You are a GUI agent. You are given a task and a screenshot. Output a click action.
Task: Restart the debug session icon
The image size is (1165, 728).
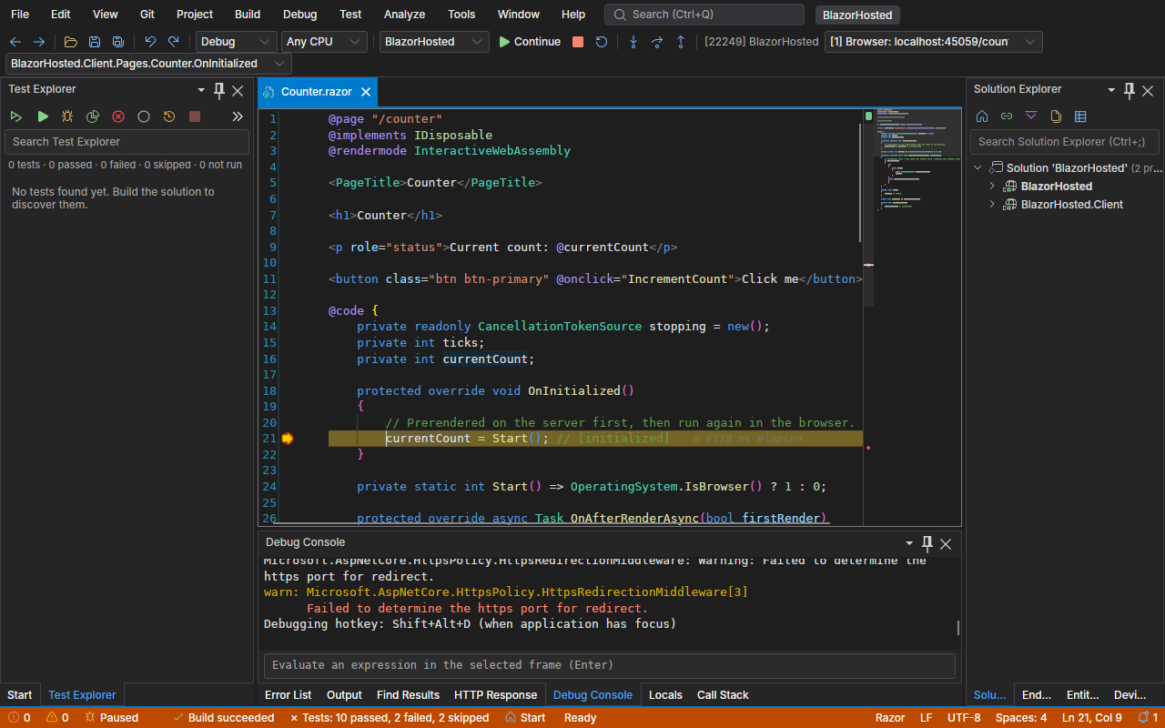(602, 42)
